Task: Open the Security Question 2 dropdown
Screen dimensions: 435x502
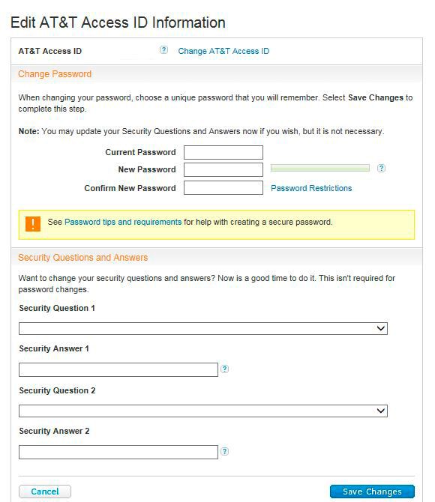Action: 203,411
